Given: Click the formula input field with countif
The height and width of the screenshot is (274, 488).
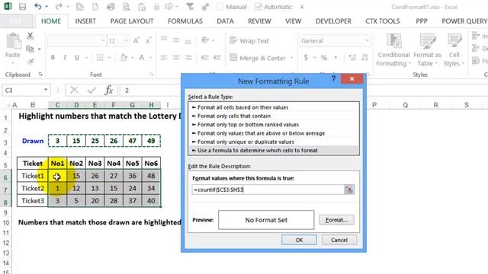Looking at the screenshot, I should (268, 190).
